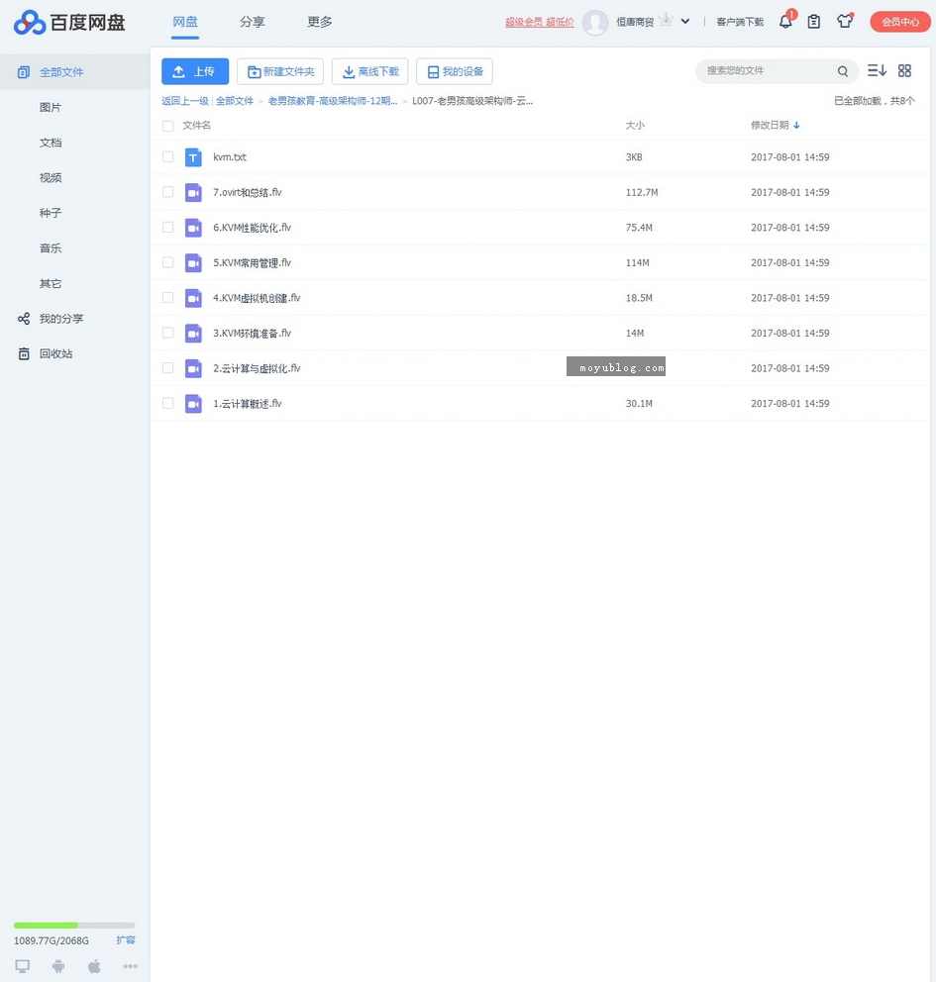Toggle the 修改日期 sort direction arrow
This screenshot has height=982, width=936.
click(796, 125)
